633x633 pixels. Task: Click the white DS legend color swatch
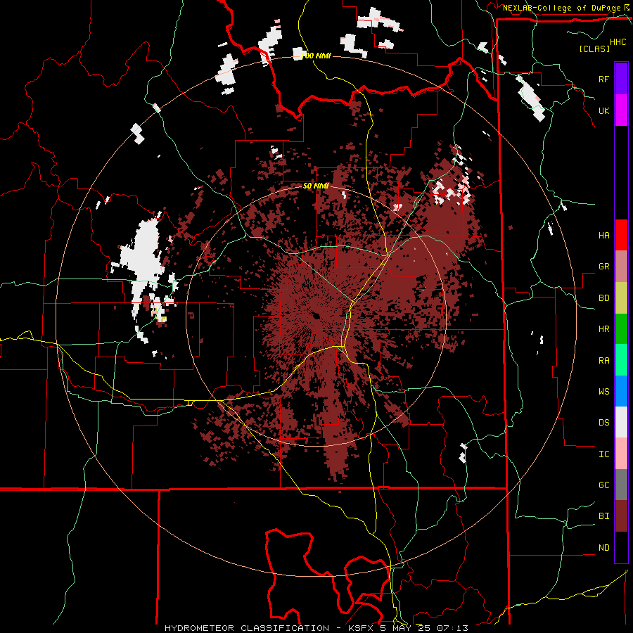pyautogui.click(x=621, y=422)
